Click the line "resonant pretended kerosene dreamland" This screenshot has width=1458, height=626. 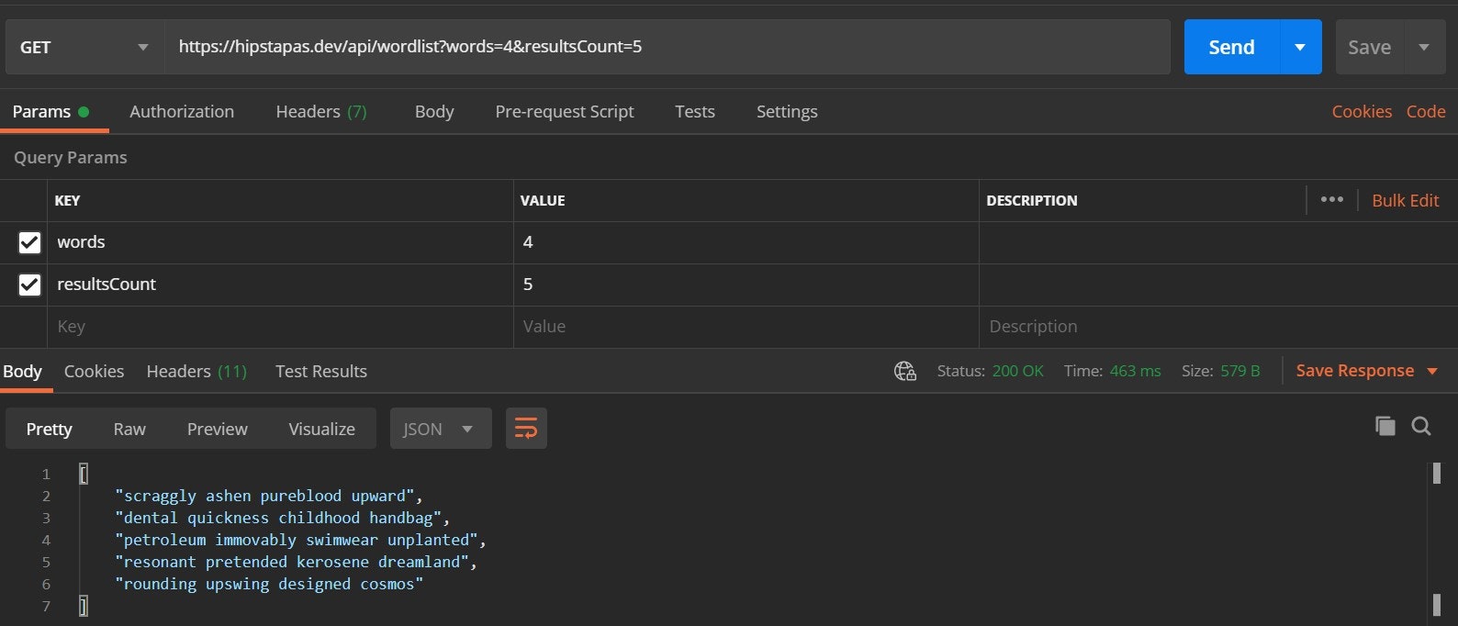[296, 562]
